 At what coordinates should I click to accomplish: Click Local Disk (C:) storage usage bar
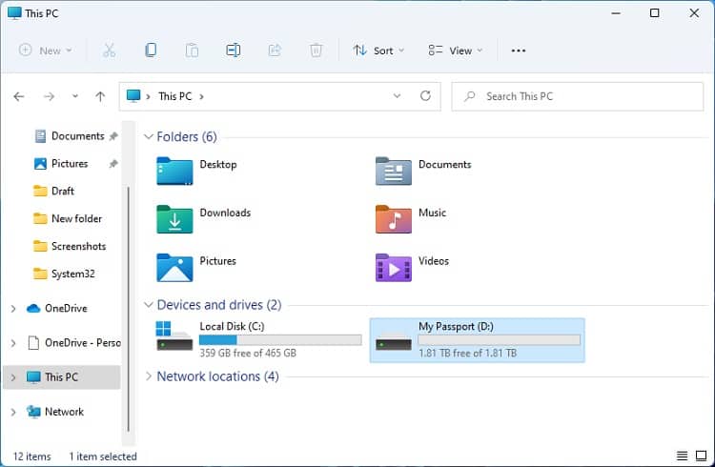(280, 339)
